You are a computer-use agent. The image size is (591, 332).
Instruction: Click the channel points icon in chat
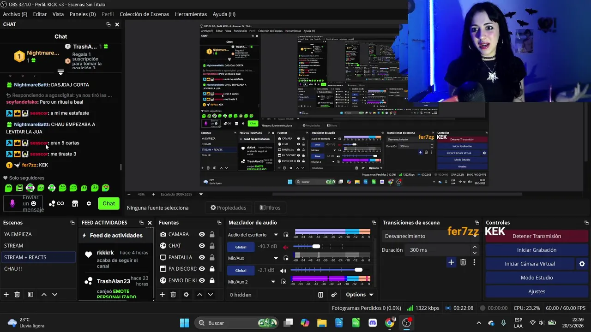click(56, 203)
